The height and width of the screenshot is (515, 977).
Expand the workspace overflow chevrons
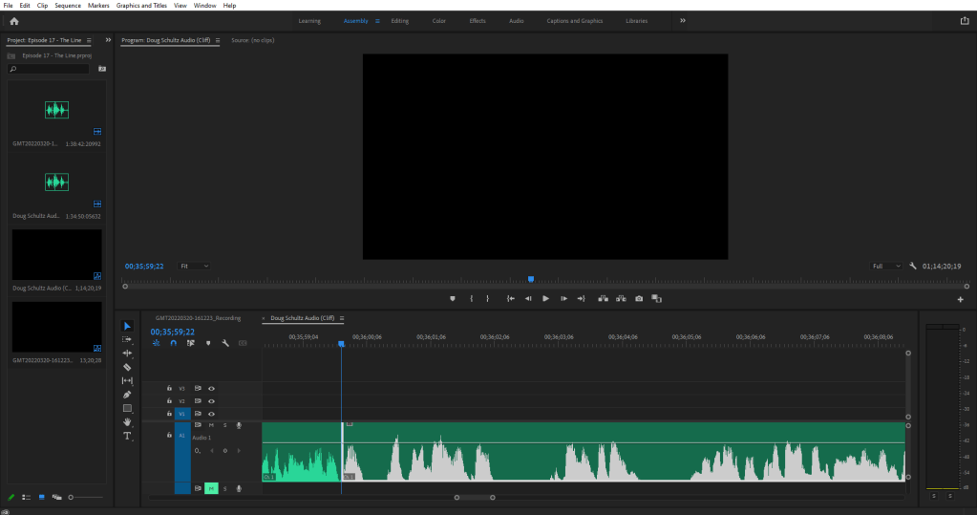(682, 21)
